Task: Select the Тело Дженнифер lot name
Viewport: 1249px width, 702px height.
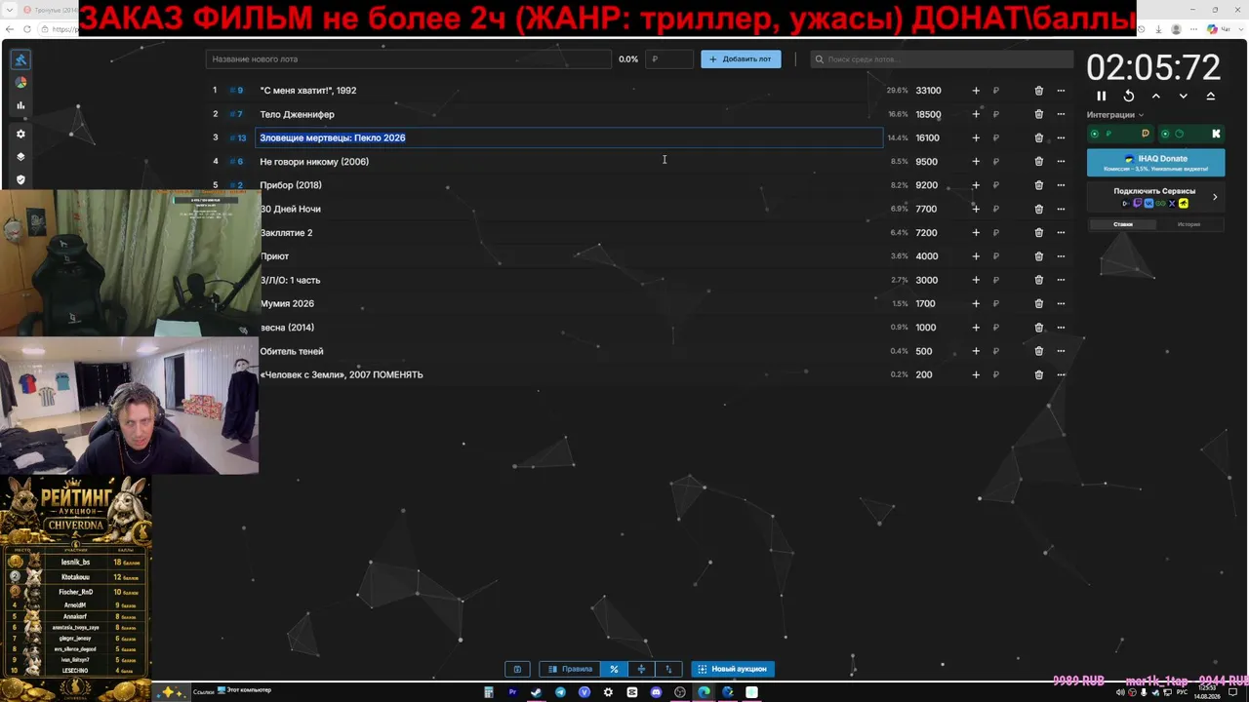Action: [x=297, y=114]
